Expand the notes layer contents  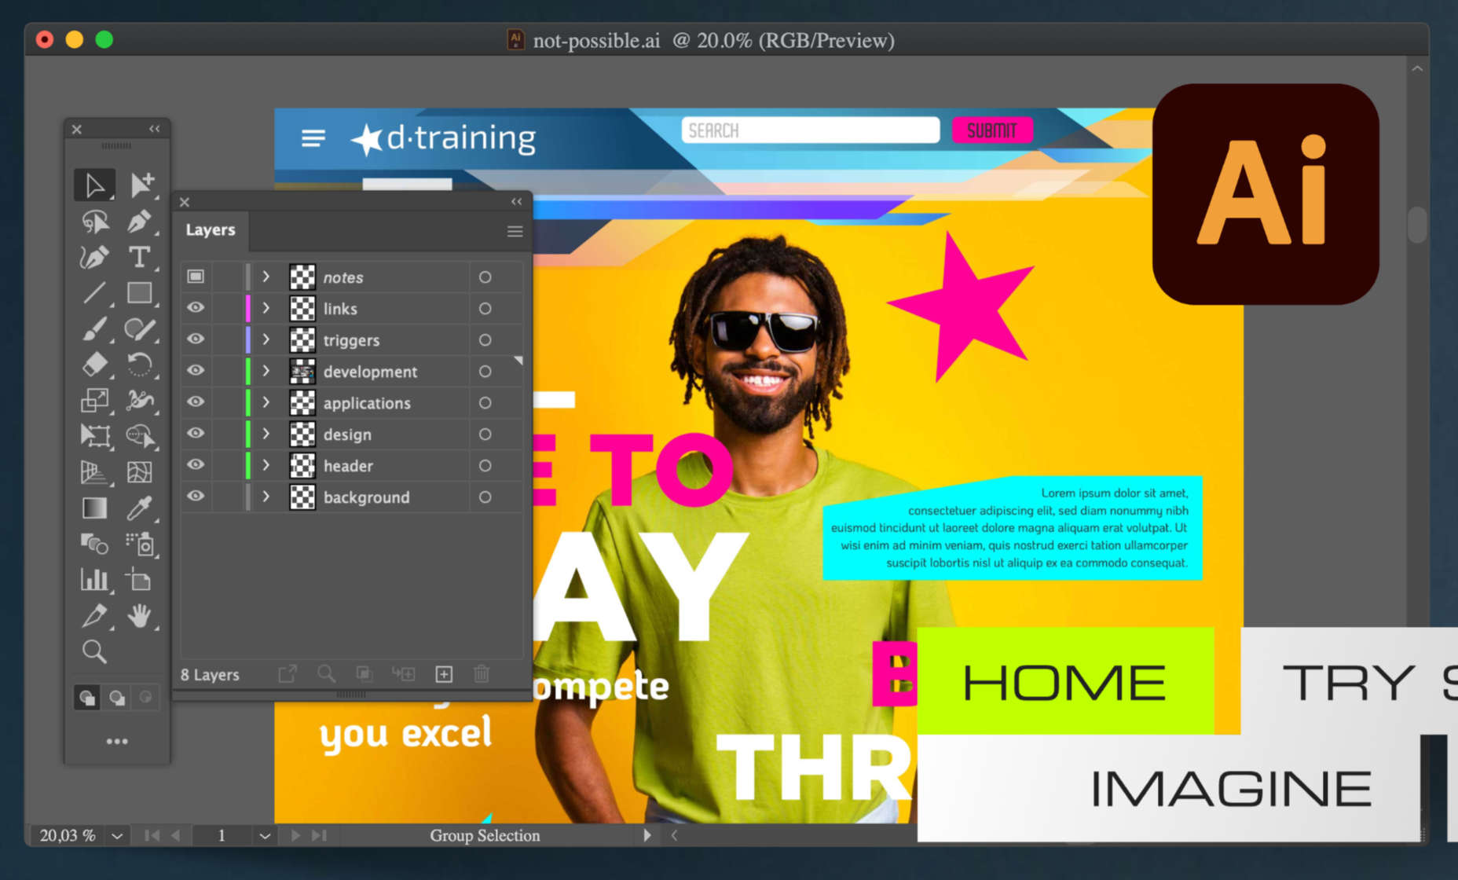point(266,277)
